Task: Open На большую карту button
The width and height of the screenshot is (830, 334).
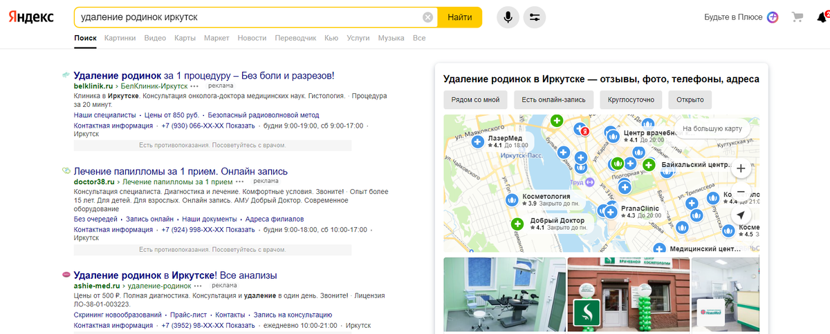Action: click(x=712, y=129)
